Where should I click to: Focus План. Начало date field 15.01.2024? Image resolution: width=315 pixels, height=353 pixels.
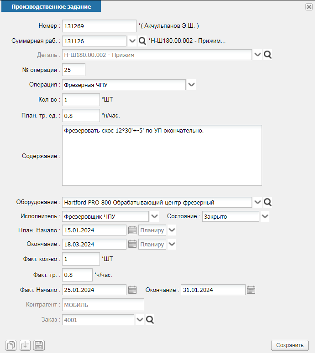pos(94,230)
